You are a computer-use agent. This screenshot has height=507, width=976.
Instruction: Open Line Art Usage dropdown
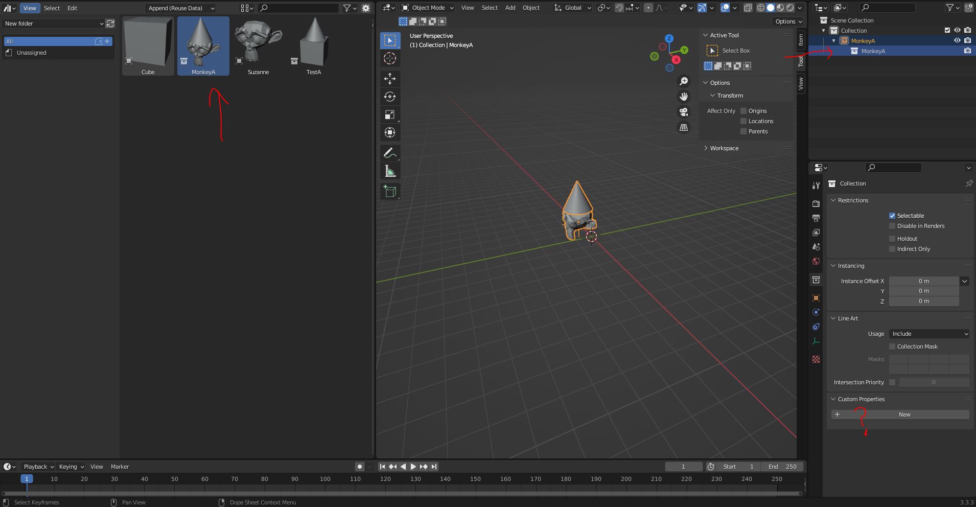[929, 334]
